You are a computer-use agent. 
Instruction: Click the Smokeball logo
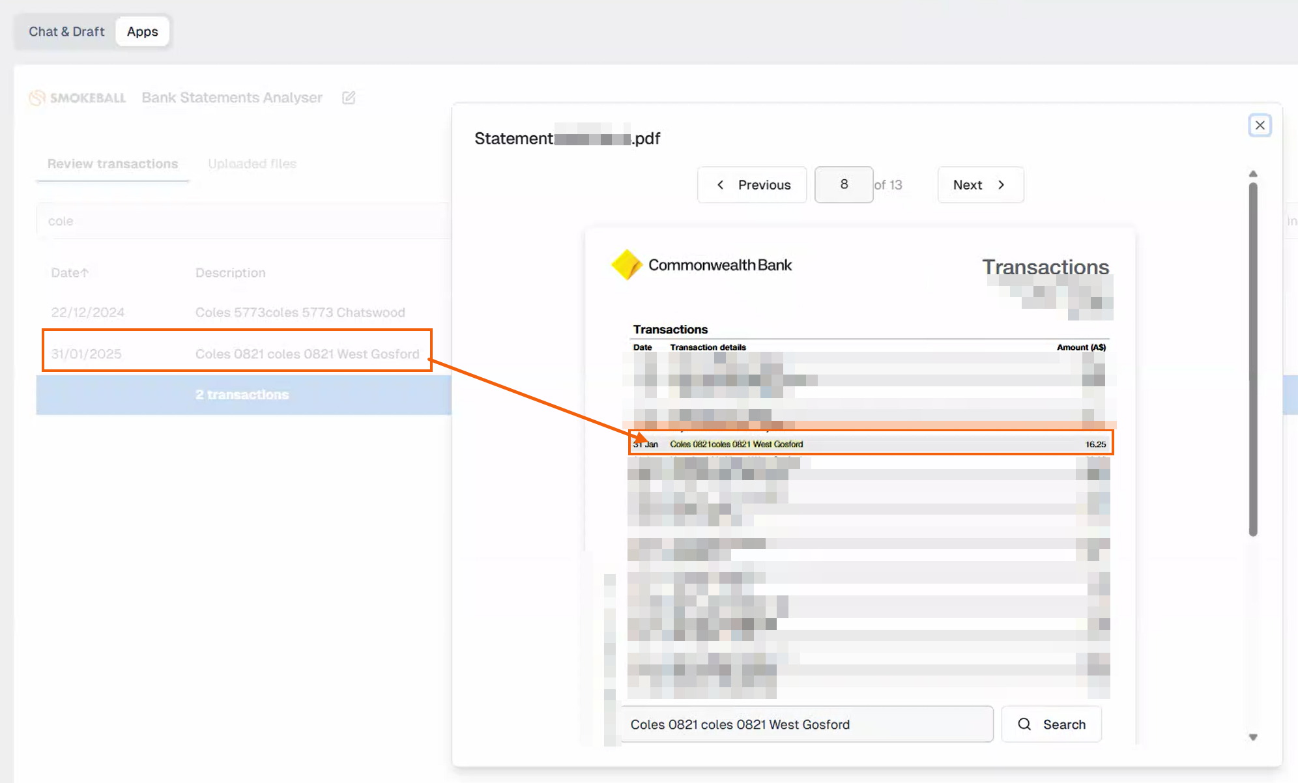[x=78, y=98]
